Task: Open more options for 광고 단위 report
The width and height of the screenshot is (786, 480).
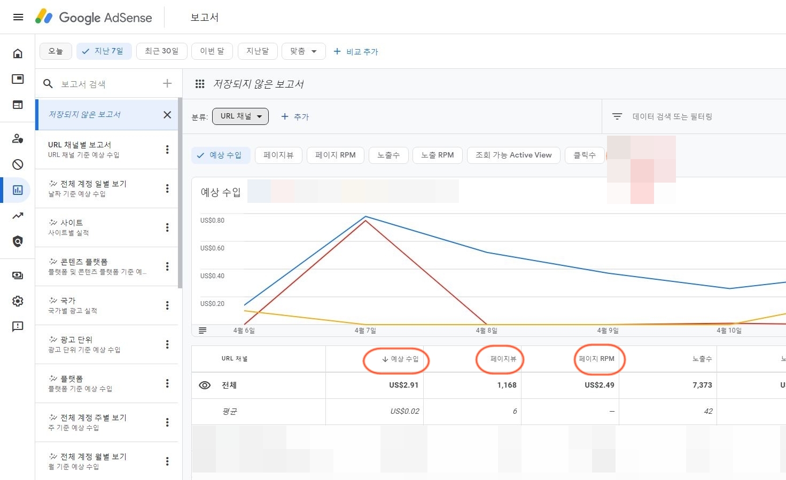Action: [167, 344]
